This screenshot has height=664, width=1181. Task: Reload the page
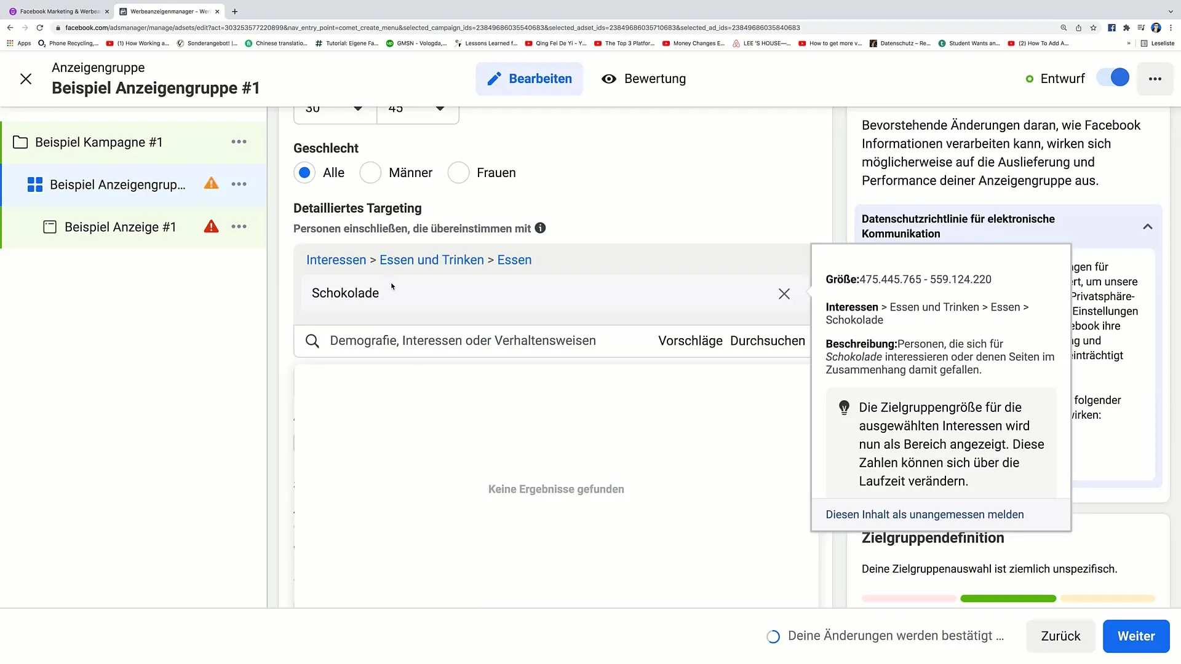point(40,28)
